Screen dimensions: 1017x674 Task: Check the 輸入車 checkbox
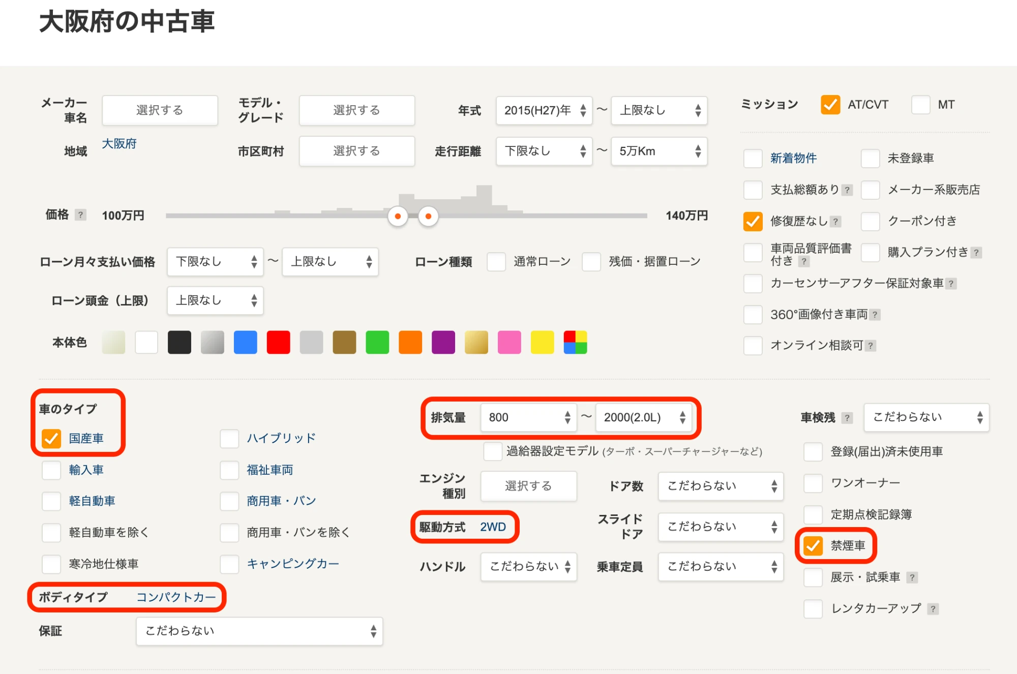click(51, 470)
